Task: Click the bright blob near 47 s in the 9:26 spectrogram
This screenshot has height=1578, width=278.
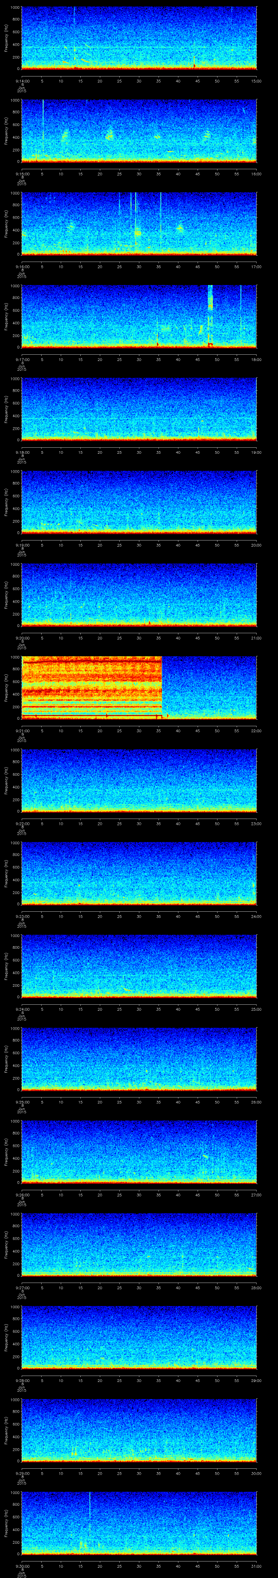Action: [206, 1156]
